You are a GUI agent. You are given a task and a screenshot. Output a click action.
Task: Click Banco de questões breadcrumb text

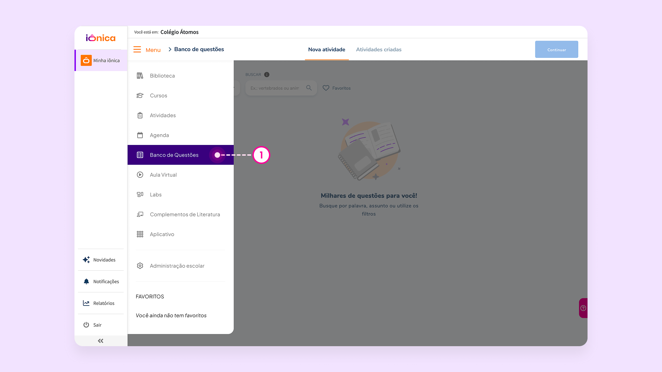click(x=199, y=49)
